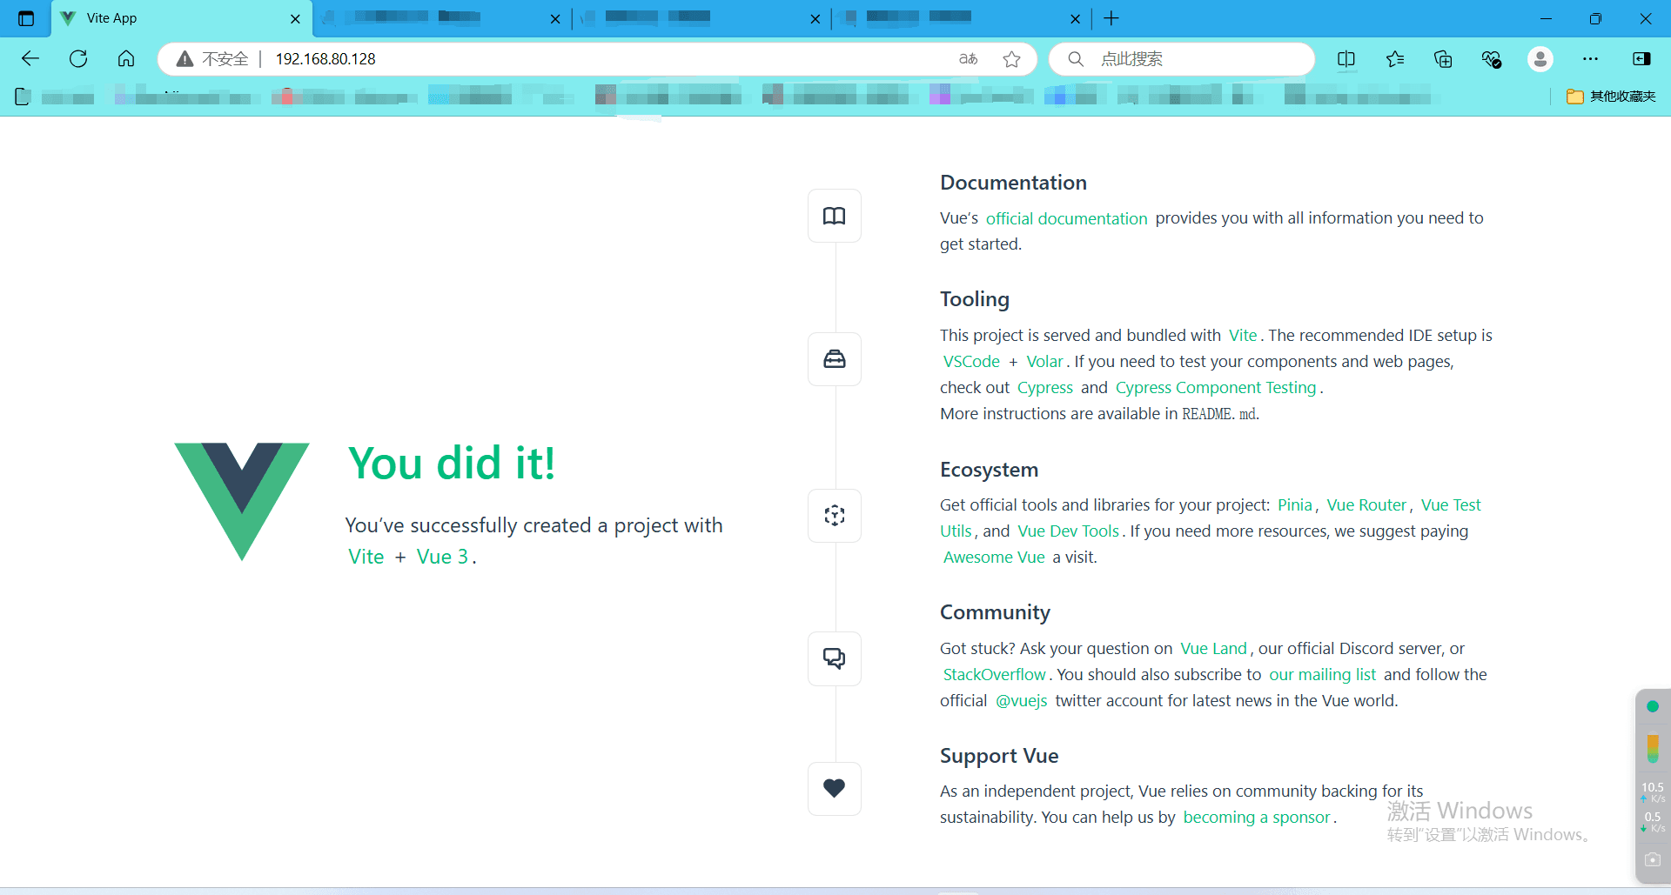Reload the page with refresh icon

pos(78,59)
